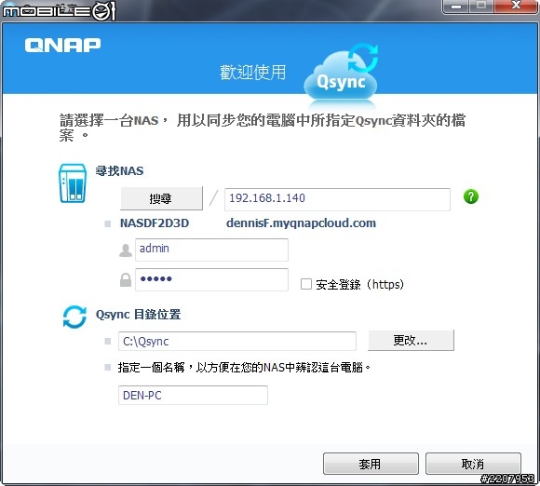The width and height of the screenshot is (540, 486).
Task: Focus the DEN-PC computer name field
Action: pyautogui.click(x=193, y=395)
